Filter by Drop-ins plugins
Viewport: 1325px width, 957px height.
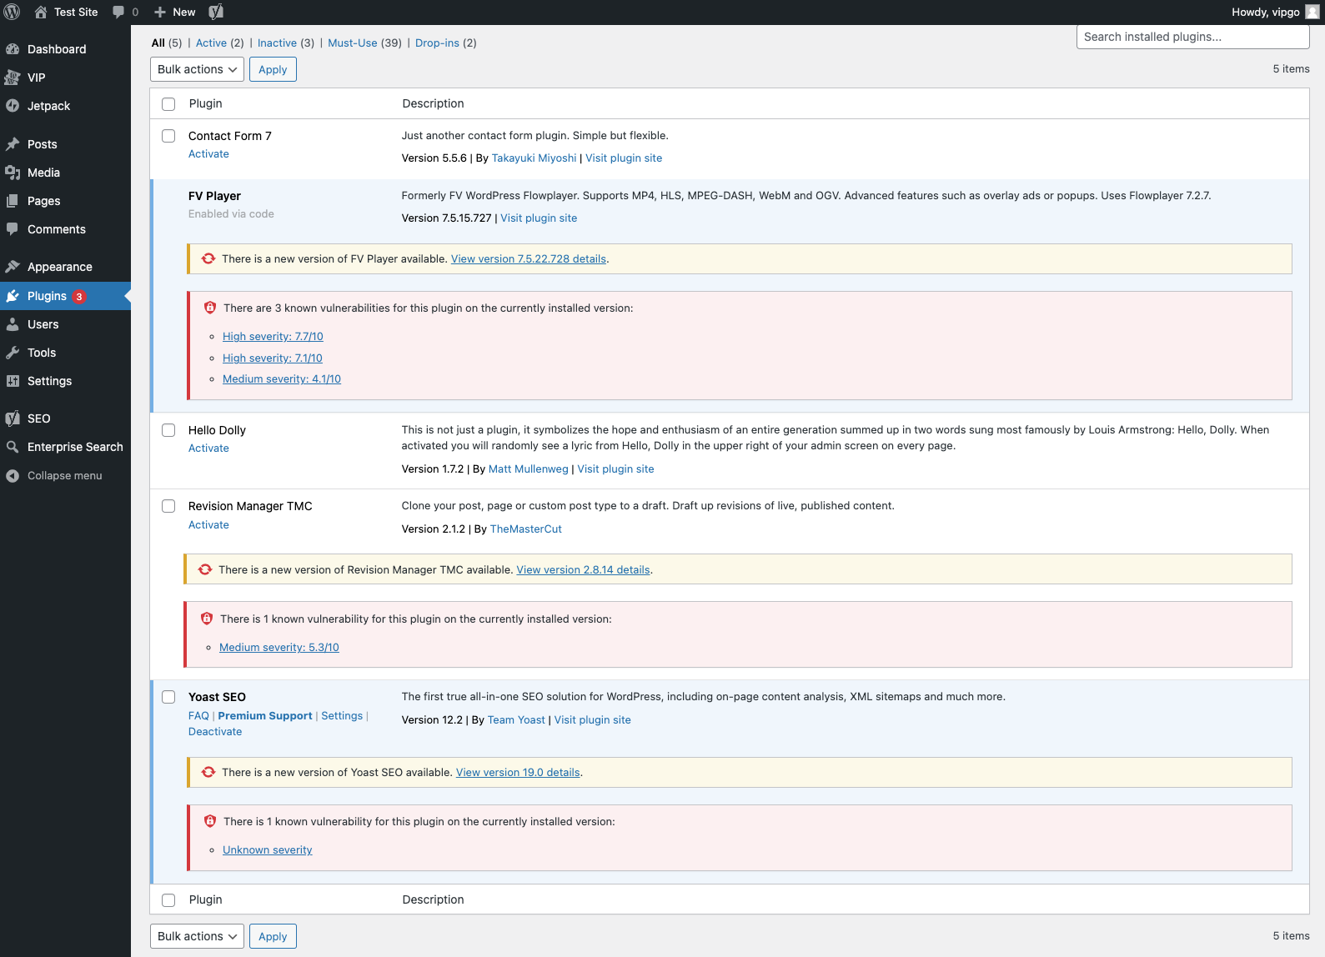(x=437, y=43)
